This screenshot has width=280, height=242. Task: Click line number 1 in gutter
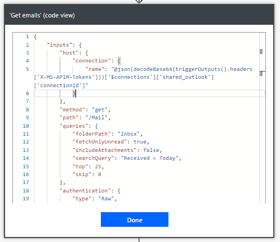pos(28,37)
